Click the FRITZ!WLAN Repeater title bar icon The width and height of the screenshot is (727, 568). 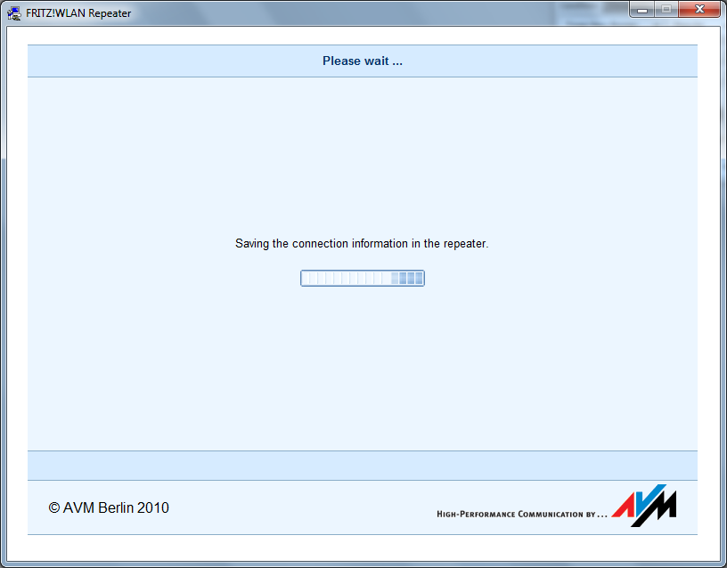[15, 12]
